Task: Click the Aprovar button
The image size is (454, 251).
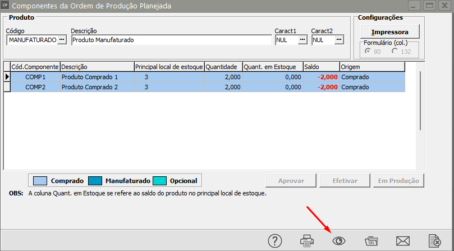Action: [x=291, y=181]
